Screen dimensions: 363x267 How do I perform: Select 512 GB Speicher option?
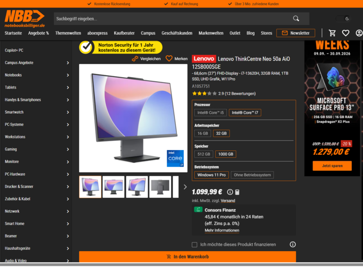204,154
